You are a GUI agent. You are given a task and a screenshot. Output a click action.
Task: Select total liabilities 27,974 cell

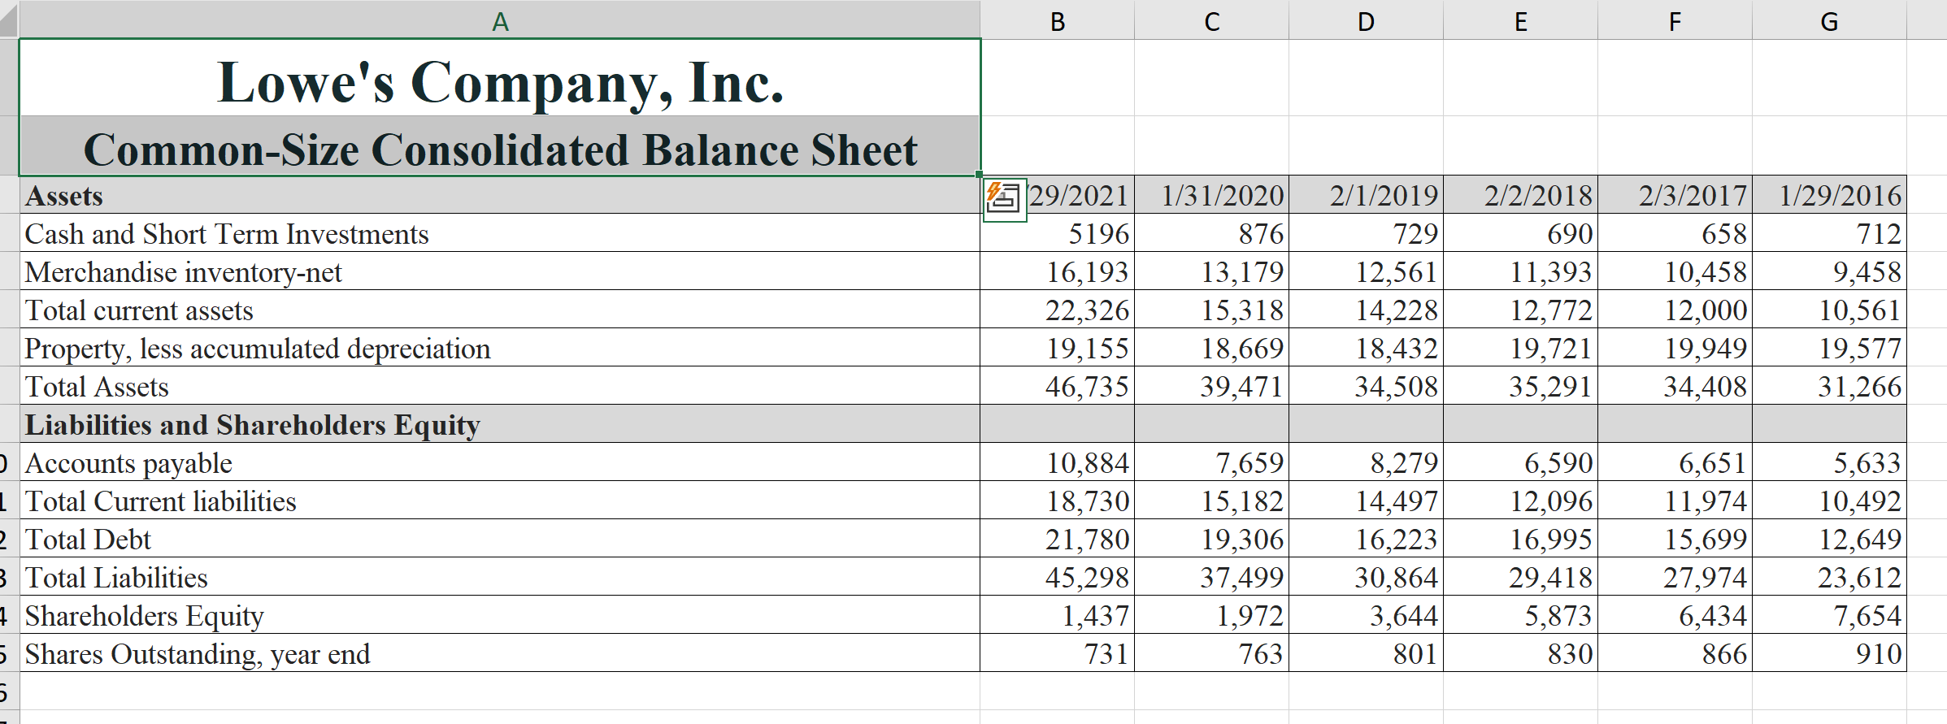[1675, 577]
